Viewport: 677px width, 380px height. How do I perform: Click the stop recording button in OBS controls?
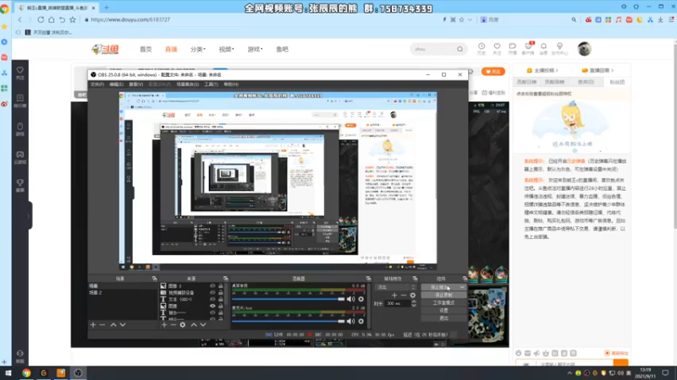(x=443, y=295)
